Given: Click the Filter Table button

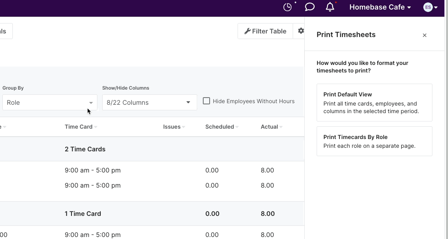Looking at the screenshot, I should pyautogui.click(x=265, y=31).
